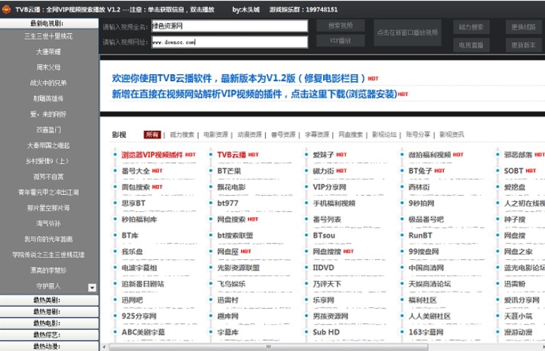The width and height of the screenshot is (545, 351).
Task: Open the 光影资源联盟 link
Action: [x=238, y=268]
